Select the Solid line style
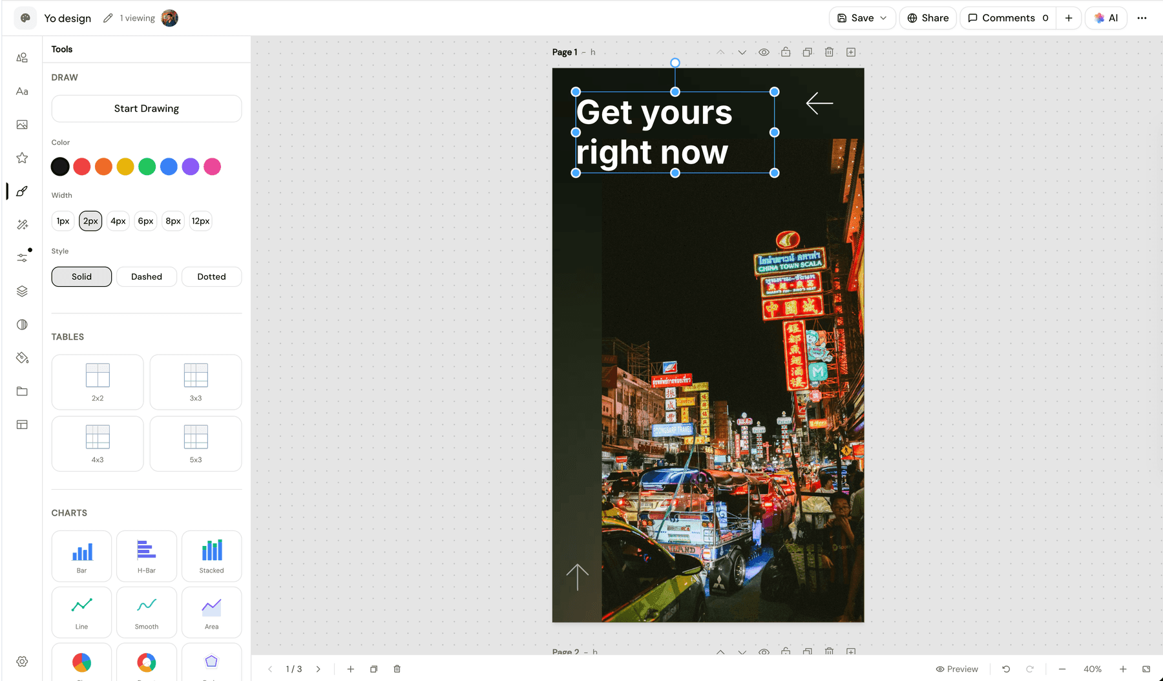 [81, 277]
